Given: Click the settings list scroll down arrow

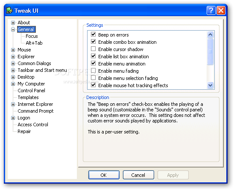Looking at the screenshot, I should tap(210, 85).
